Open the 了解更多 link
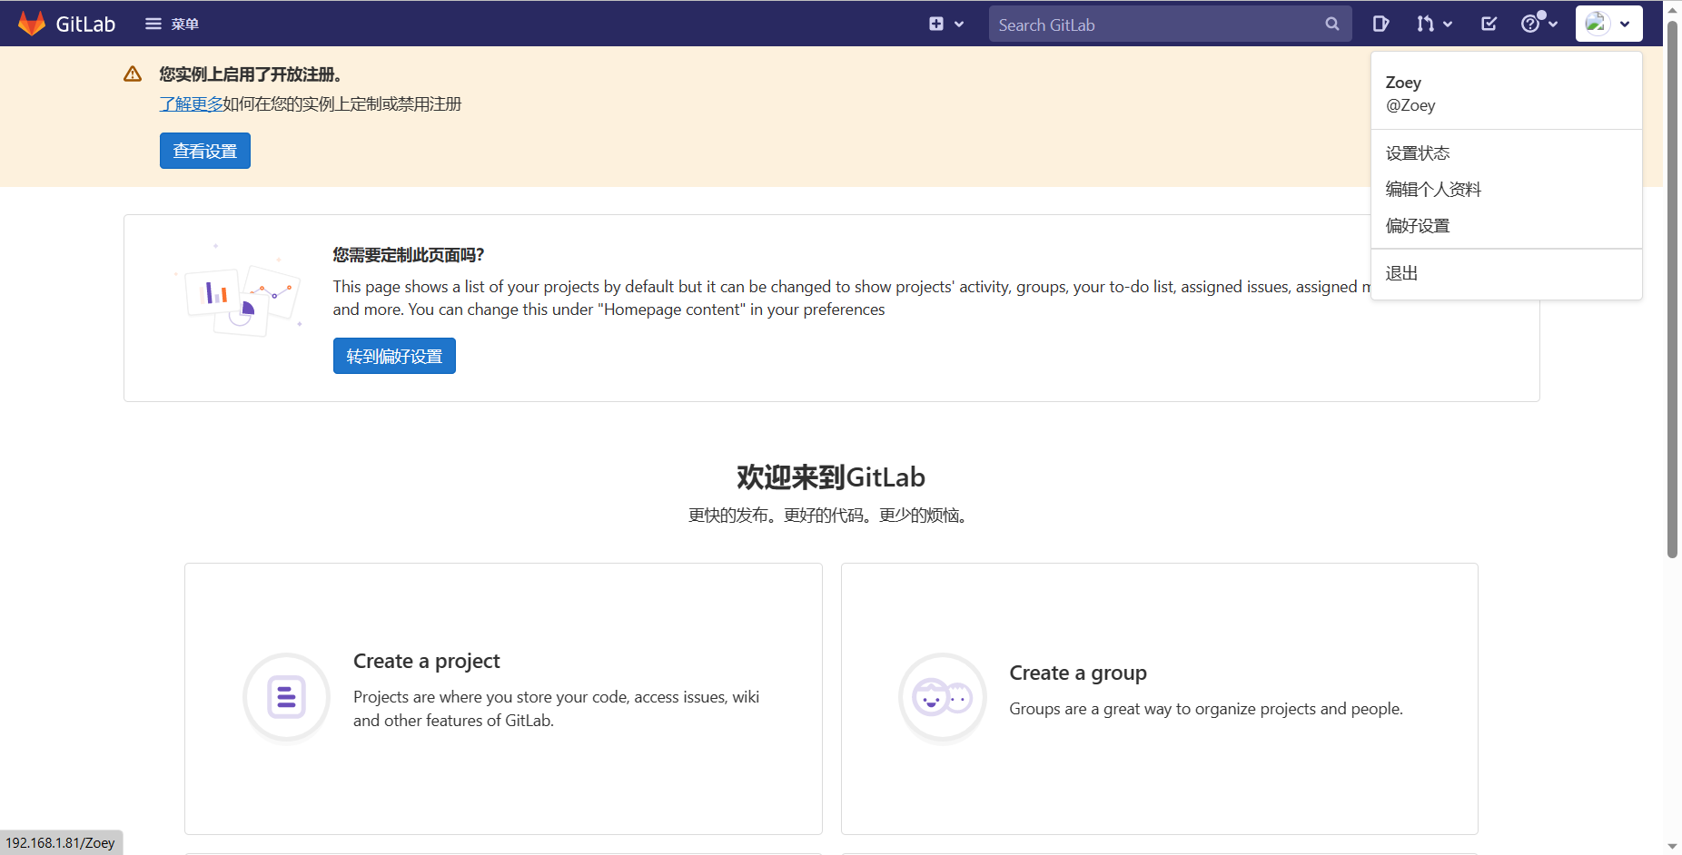Image resolution: width=1682 pixels, height=855 pixels. click(x=192, y=104)
